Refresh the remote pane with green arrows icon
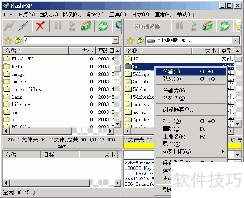The height and width of the screenshot is (198, 244). pyautogui.click(x=103, y=26)
